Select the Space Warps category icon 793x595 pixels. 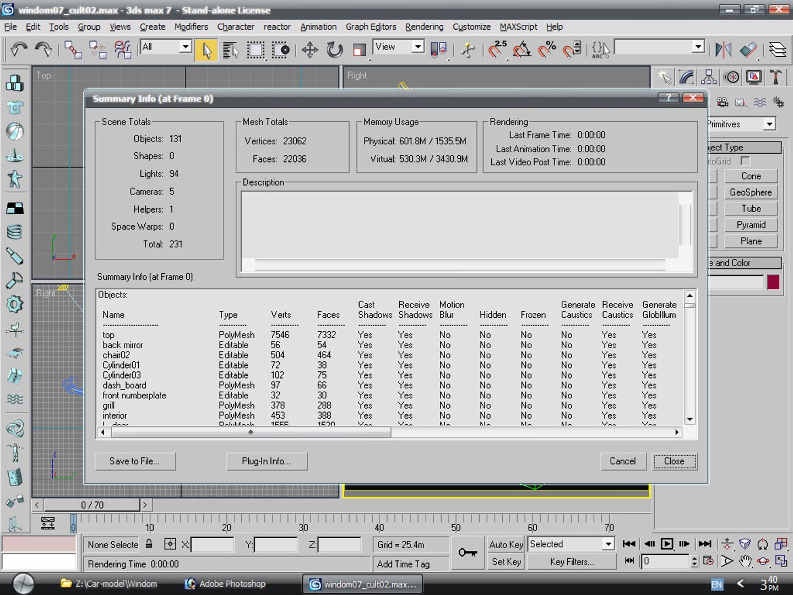point(760,102)
